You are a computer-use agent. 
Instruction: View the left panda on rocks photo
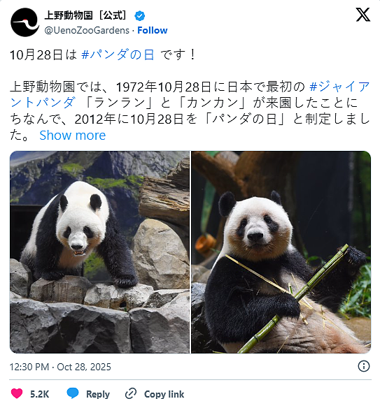[99, 252]
